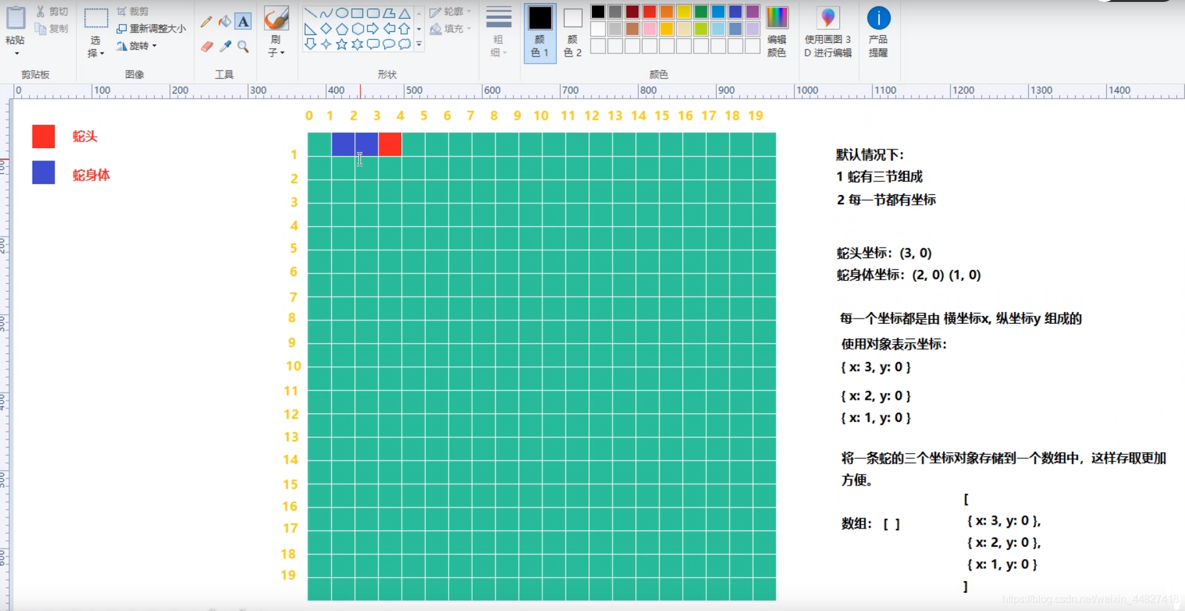Viewport: 1185px width, 611px height.
Task: Choose the purple palette swatch
Action: 752,12
